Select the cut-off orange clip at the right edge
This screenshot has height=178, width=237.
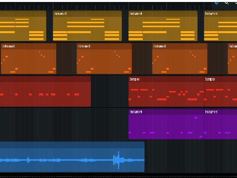tap(233, 59)
